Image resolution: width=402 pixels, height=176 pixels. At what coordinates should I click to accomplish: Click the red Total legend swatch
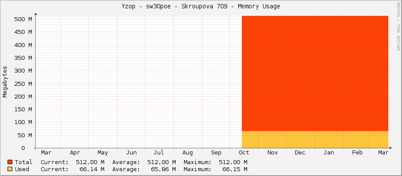tap(10, 162)
